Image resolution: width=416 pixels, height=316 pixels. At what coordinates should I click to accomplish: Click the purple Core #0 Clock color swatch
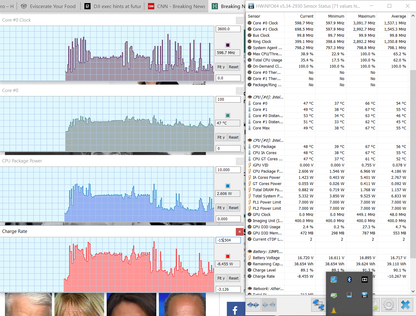point(228,45)
